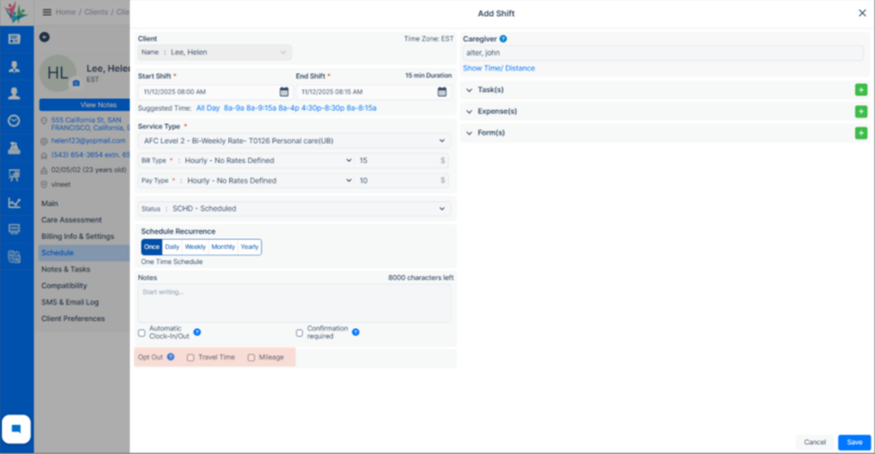Add a new Task with the green plus
This screenshot has height=454, width=875.
point(861,89)
